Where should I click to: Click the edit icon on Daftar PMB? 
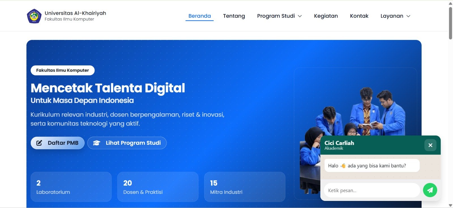39,143
